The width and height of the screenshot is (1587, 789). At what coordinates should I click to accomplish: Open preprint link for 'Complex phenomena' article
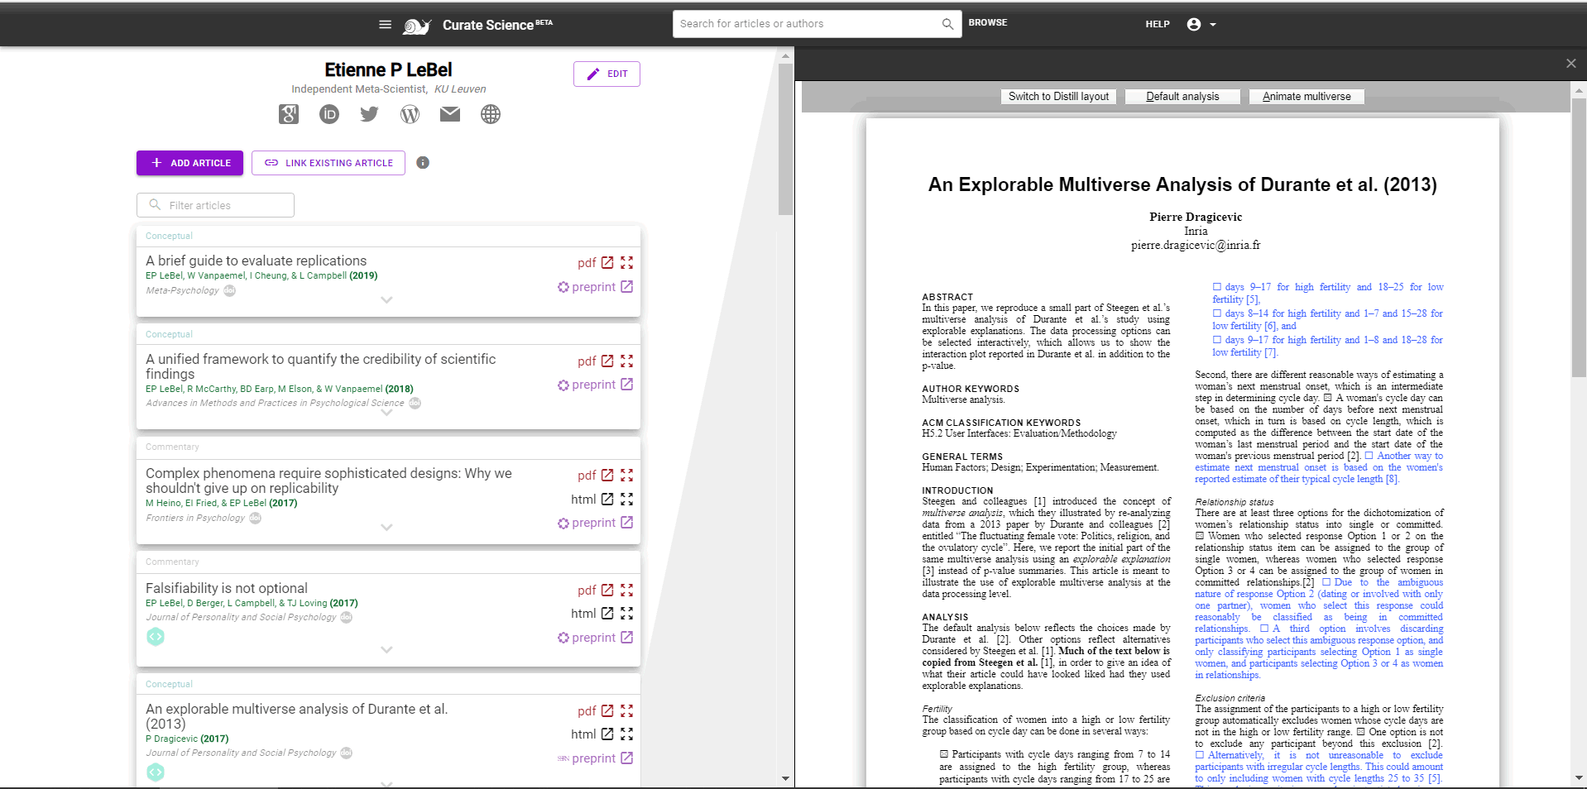tap(595, 523)
